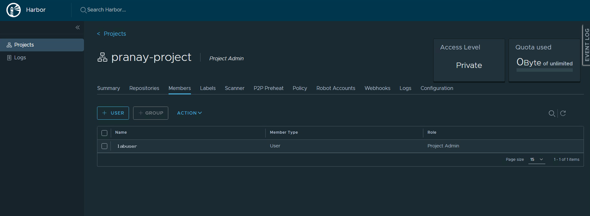The height and width of the screenshot is (216, 590).
Task: Click the search magnifier icon in header
Action: pyautogui.click(x=83, y=10)
